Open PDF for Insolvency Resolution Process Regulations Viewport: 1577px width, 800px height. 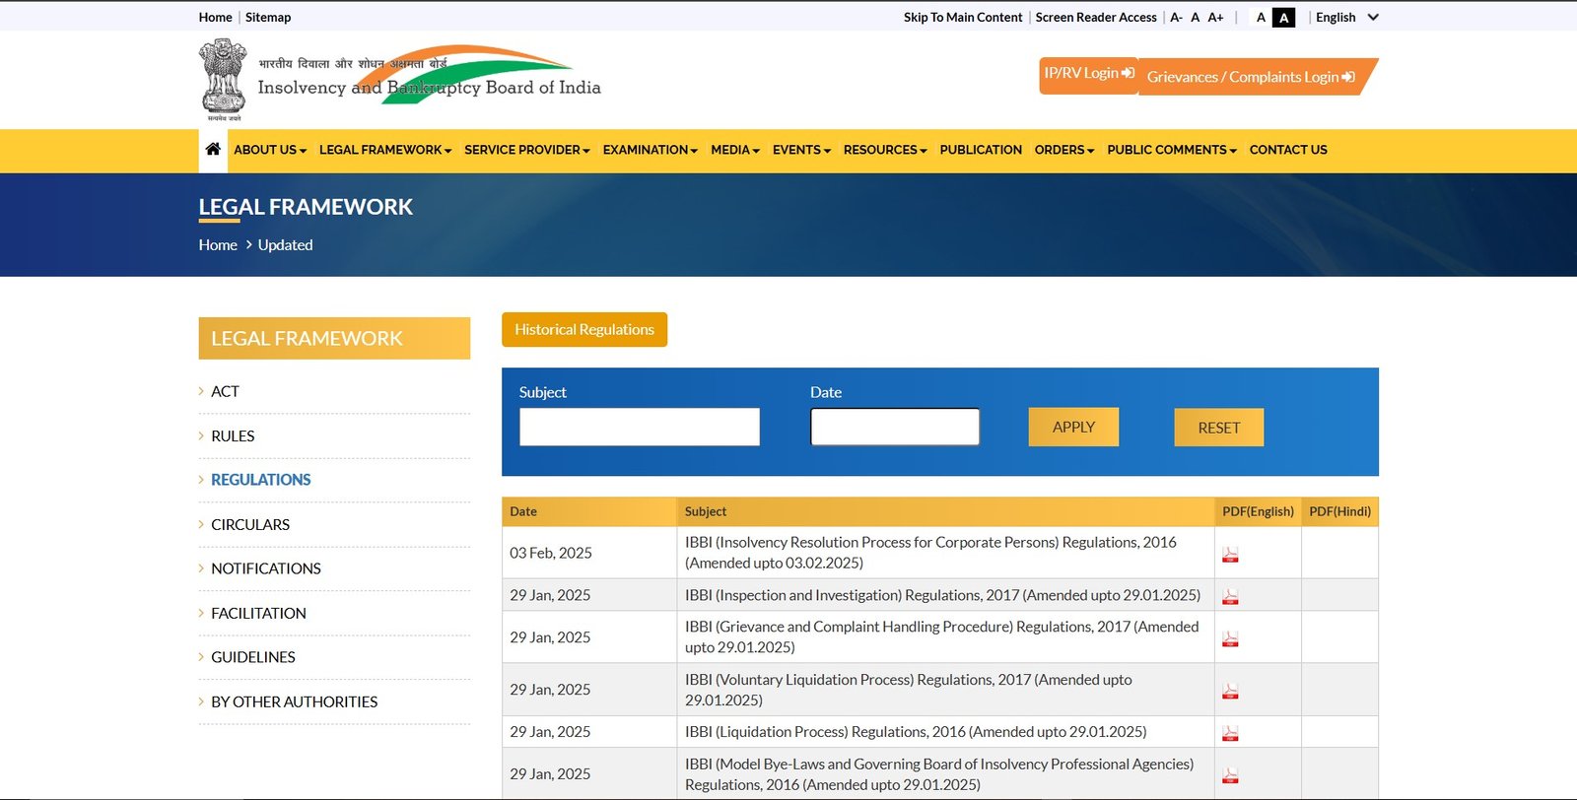1230,555
